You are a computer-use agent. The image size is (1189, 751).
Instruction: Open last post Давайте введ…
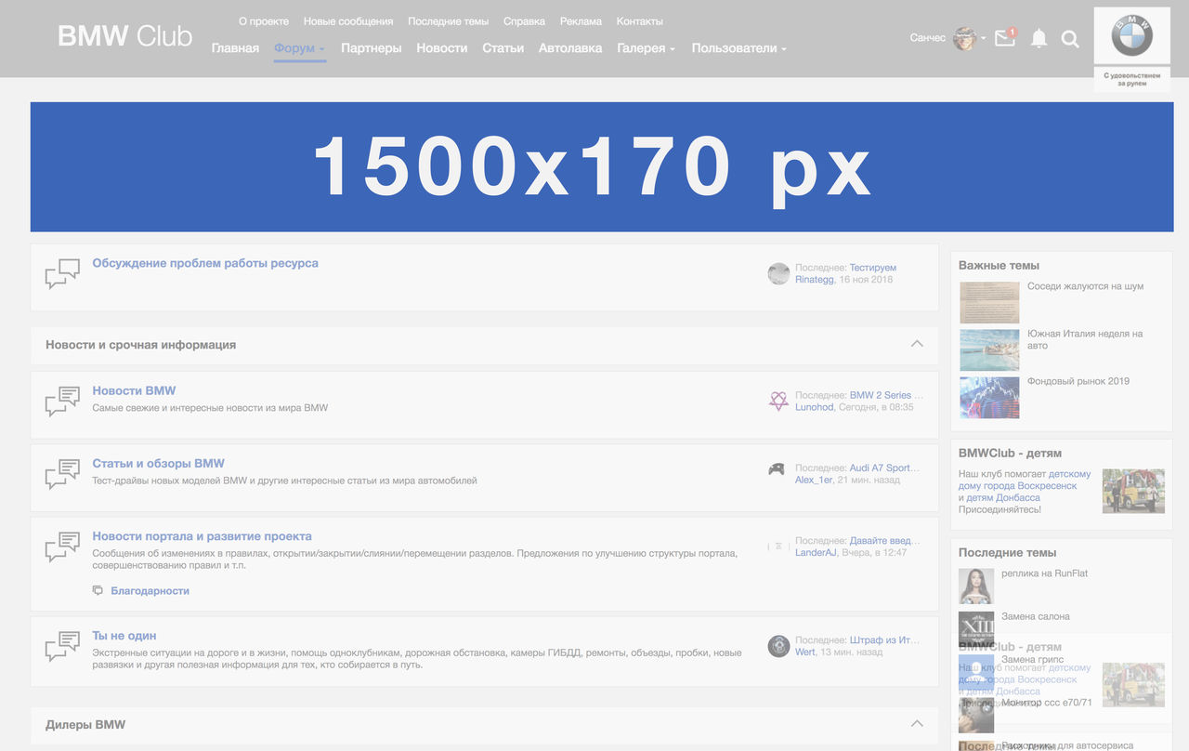(884, 540)
